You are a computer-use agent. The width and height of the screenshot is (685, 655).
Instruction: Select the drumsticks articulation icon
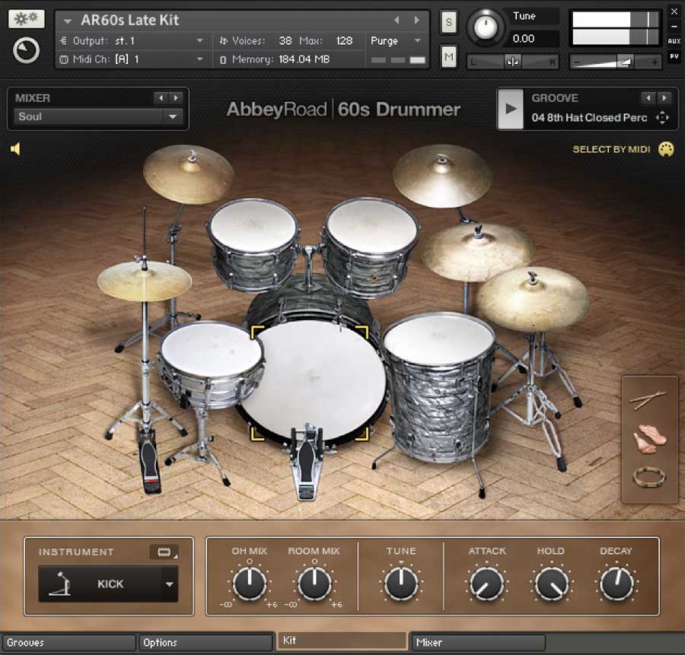(x=648, y=399)
